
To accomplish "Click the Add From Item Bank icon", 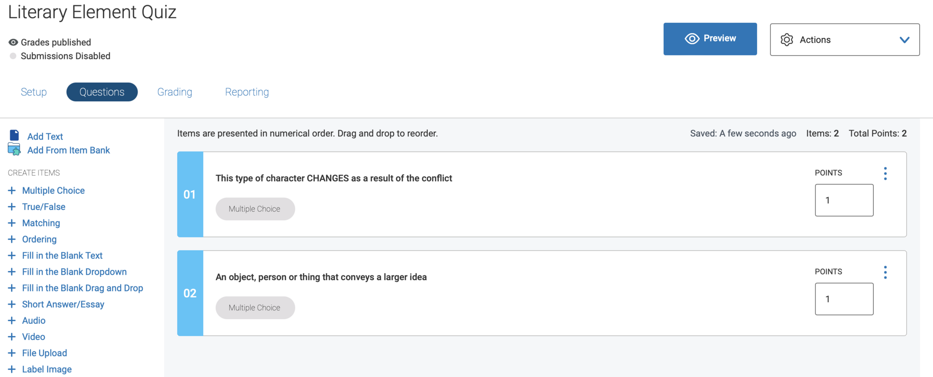I will (14, 150).
